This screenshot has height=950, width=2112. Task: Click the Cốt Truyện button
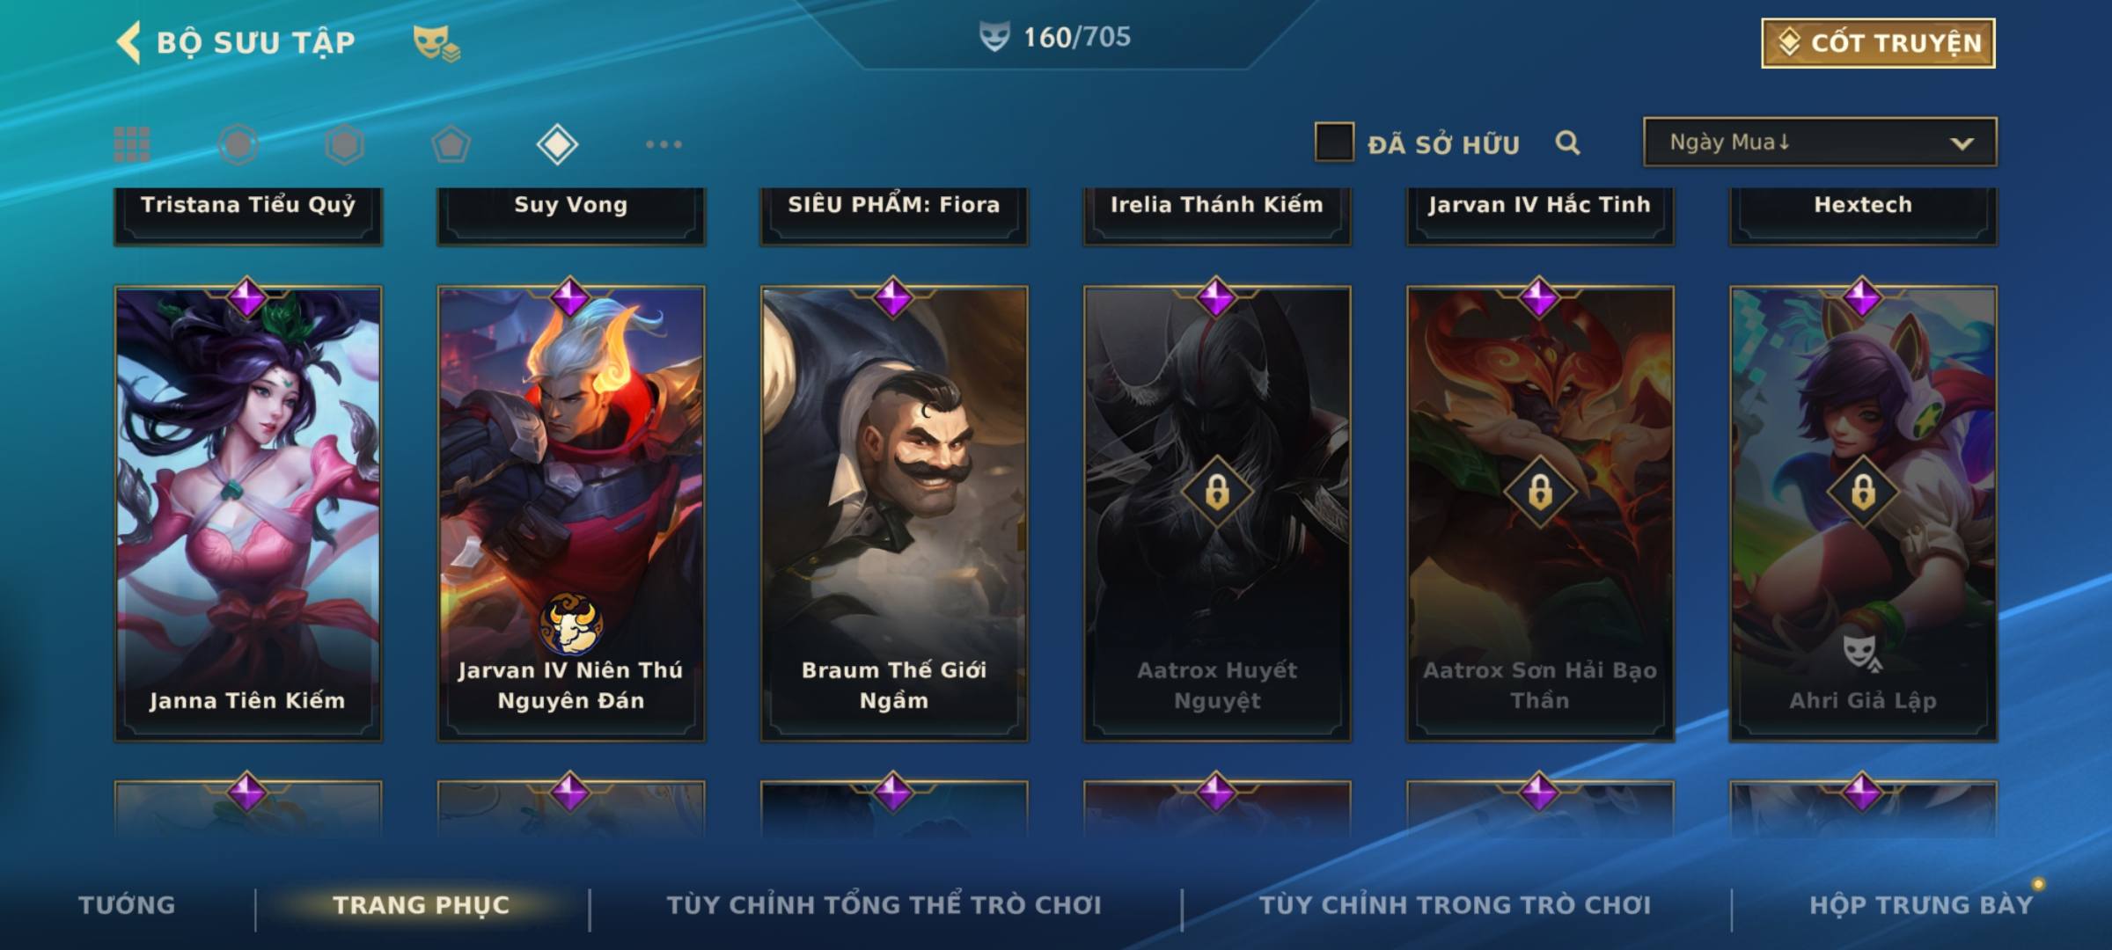point(1878,42)
